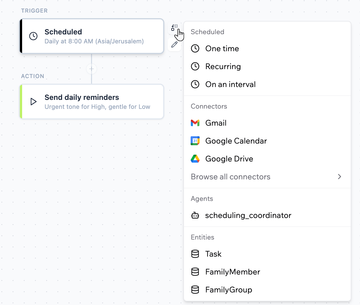This screenshot has height=305, width=360.
Task: Click the database icon beside FamilyGroup
Action: click(x=195, y=290)
